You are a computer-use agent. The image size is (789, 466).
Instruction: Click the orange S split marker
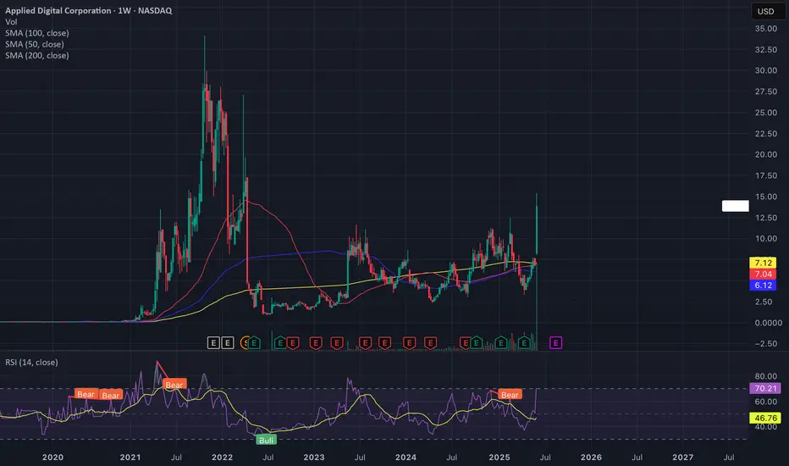coord(244,343)
